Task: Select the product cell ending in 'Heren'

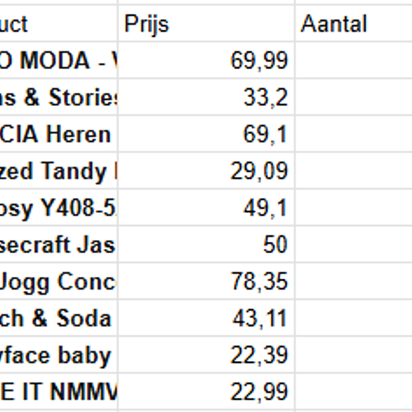Action: [58, 135]
